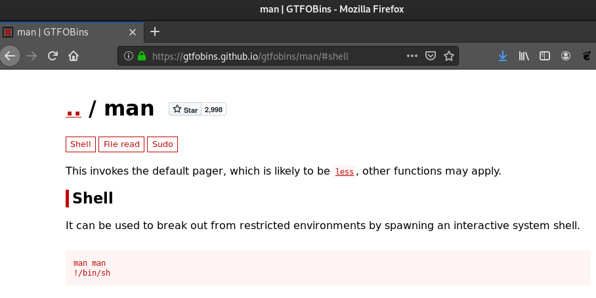
Task: Close the man | GTFOBins tab
Action: 133,32
